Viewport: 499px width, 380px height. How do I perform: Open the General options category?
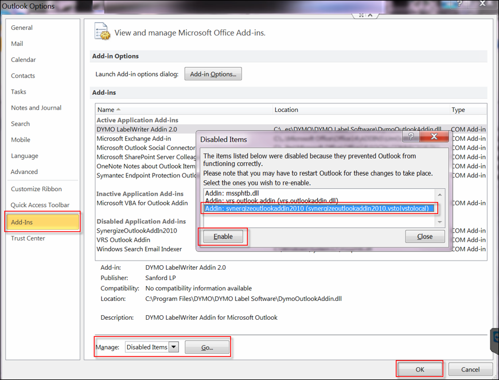point(22,28)
